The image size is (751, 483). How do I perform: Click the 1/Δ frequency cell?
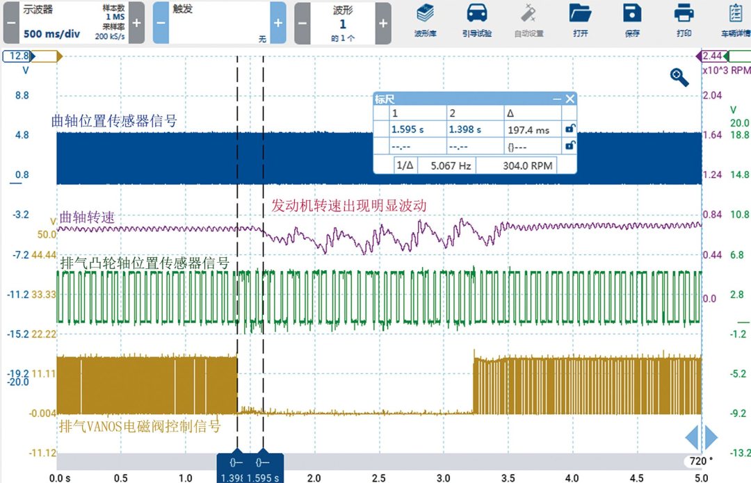[x=405, y=165]
